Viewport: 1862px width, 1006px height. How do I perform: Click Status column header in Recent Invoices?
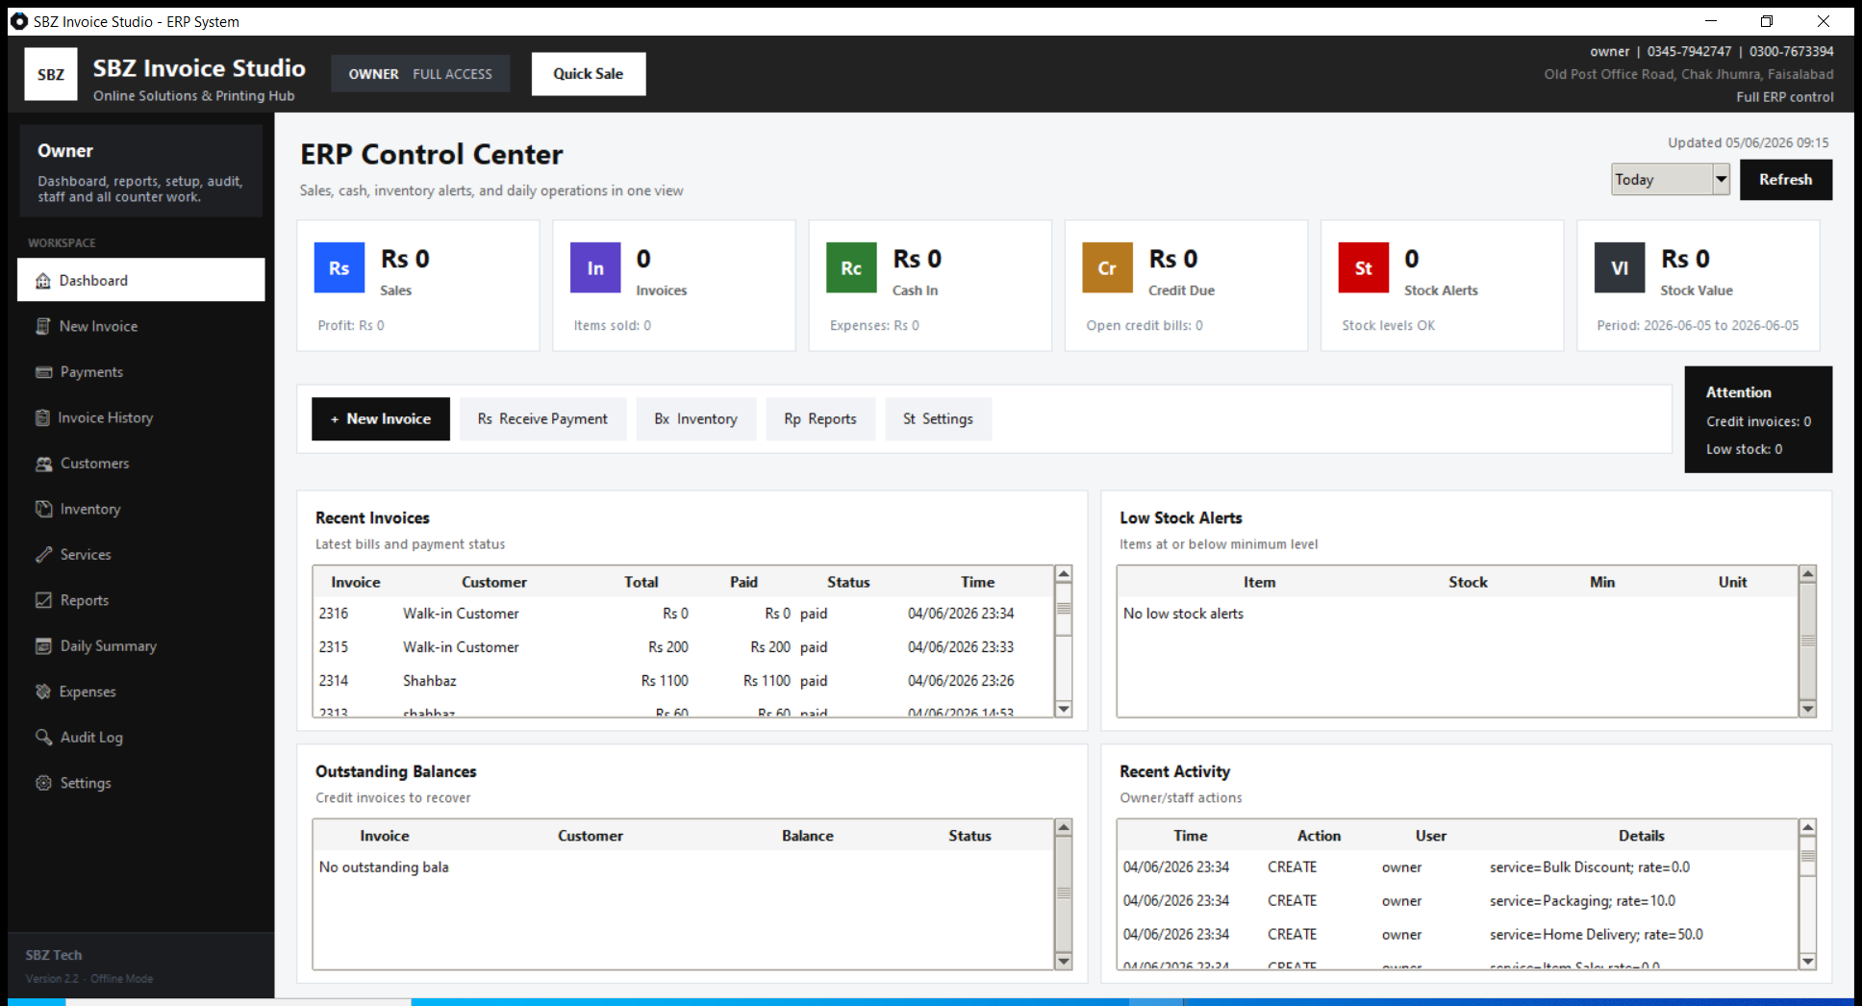coord(848,582)
